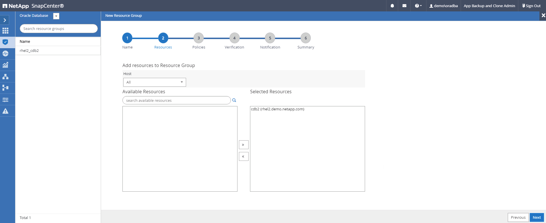
Task: Open the Hosts topology icon
Action: pyautogui.click(x=5, y=76)
